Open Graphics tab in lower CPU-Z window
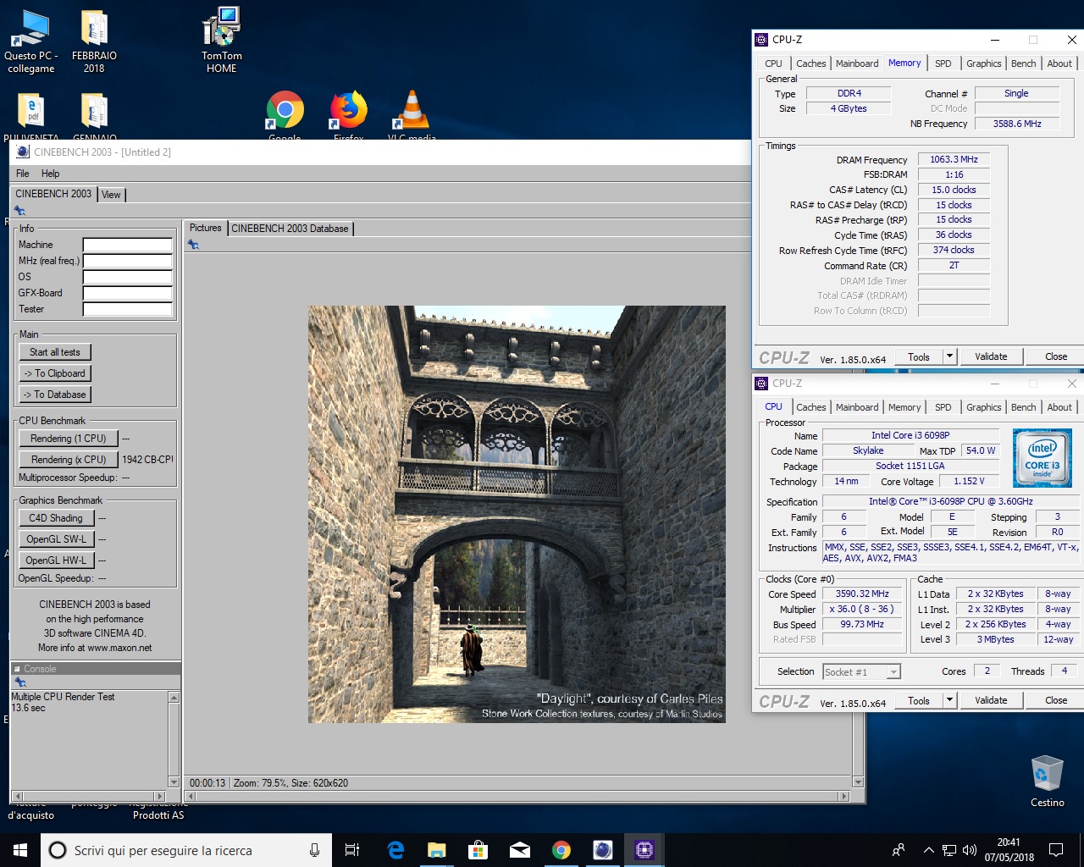This screenshot has height=867, width=1084. (983, 407)
